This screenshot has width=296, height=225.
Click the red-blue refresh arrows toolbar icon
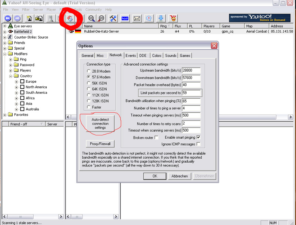(70, 18)
